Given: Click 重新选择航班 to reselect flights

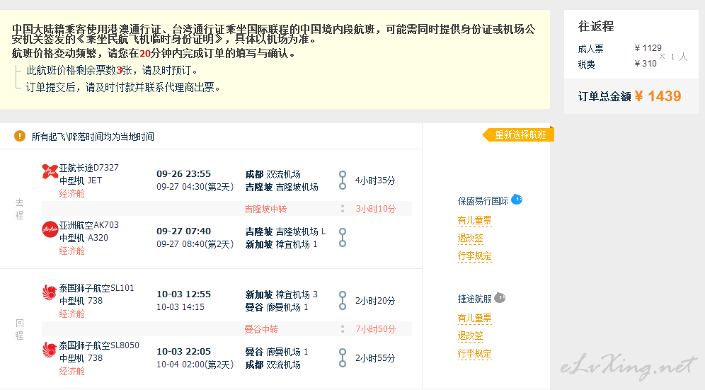Looking at the screenshot, I should click(x=520, y=135).
